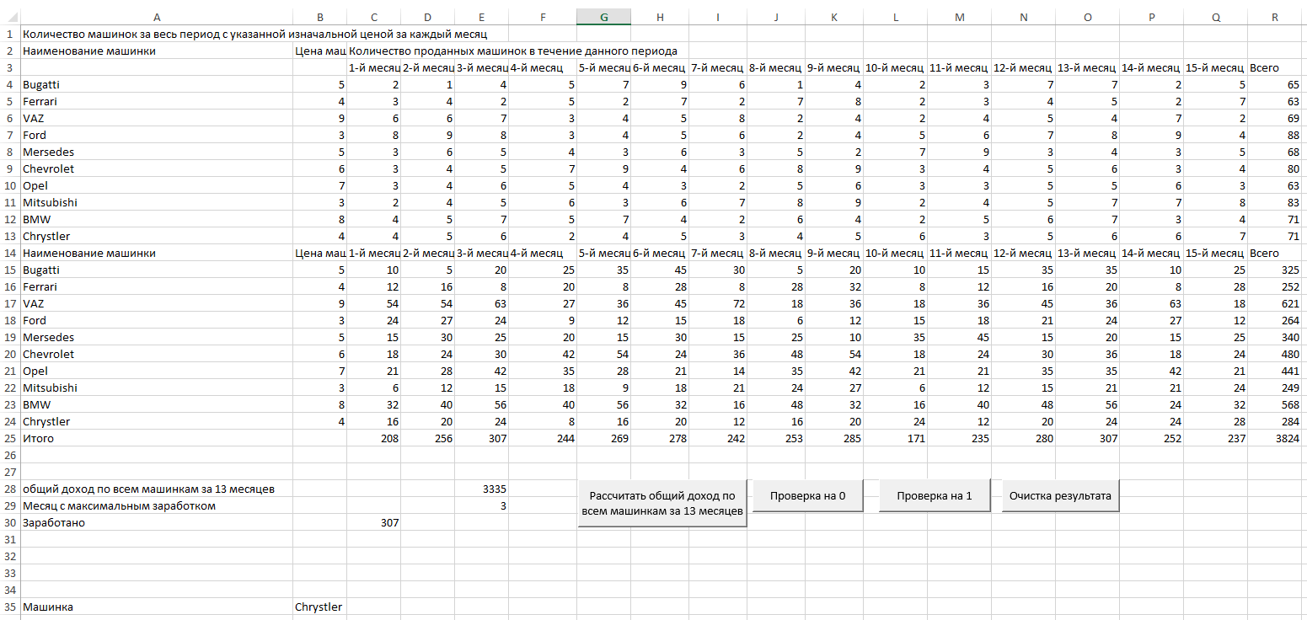Select Всего header in row 3
The image size is (1307, 620).
[x=1277, y=67]
